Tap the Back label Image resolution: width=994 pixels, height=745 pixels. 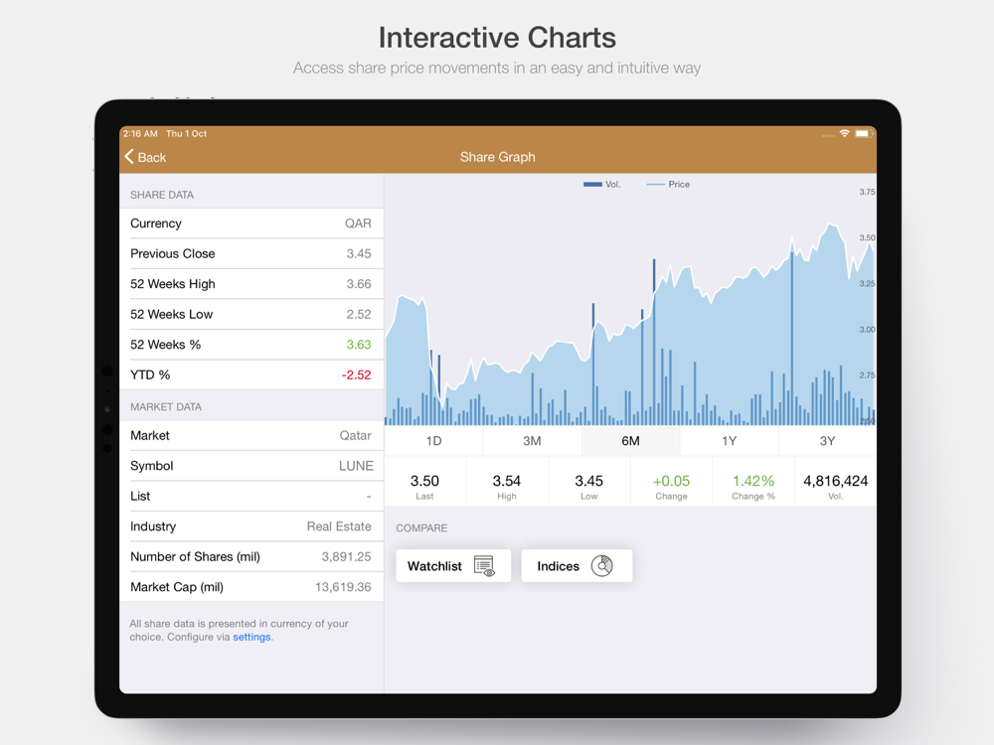point(152,157)
